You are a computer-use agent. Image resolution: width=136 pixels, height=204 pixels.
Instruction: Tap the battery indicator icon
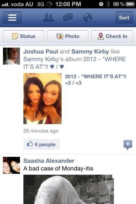click(x=130, y=4)
